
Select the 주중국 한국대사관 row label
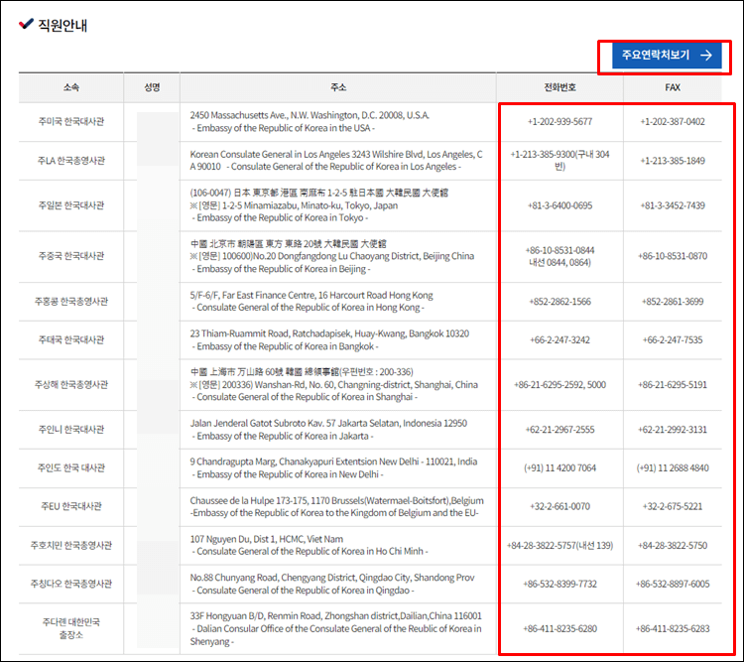(x=71, y=256)
